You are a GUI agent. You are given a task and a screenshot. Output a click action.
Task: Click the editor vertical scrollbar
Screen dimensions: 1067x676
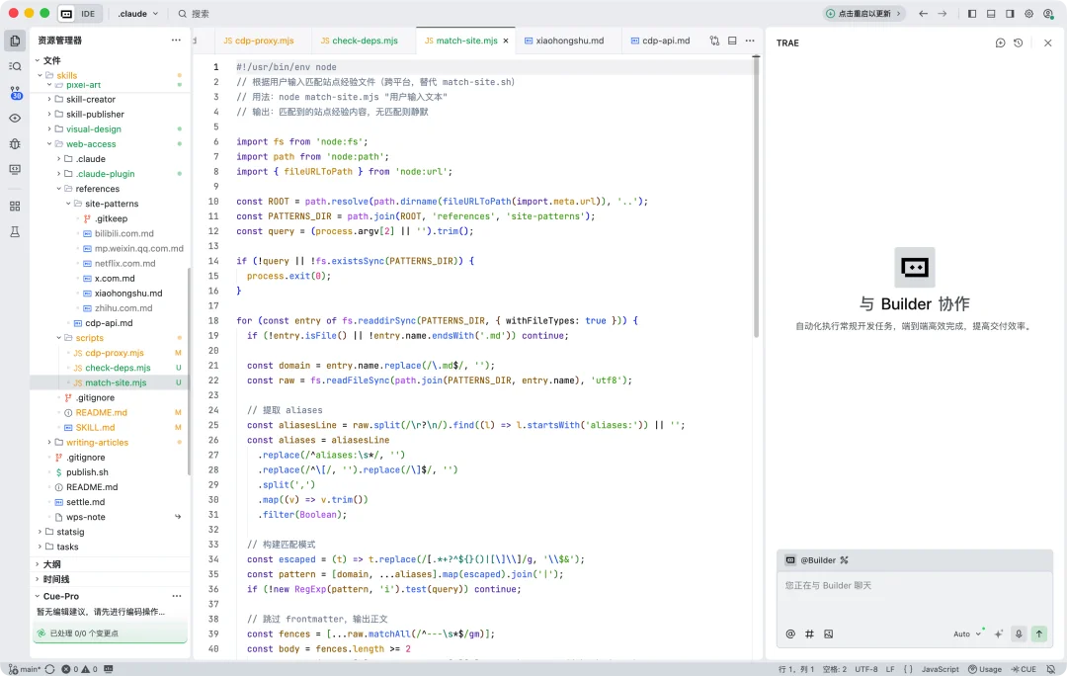[x=757, y=198]
